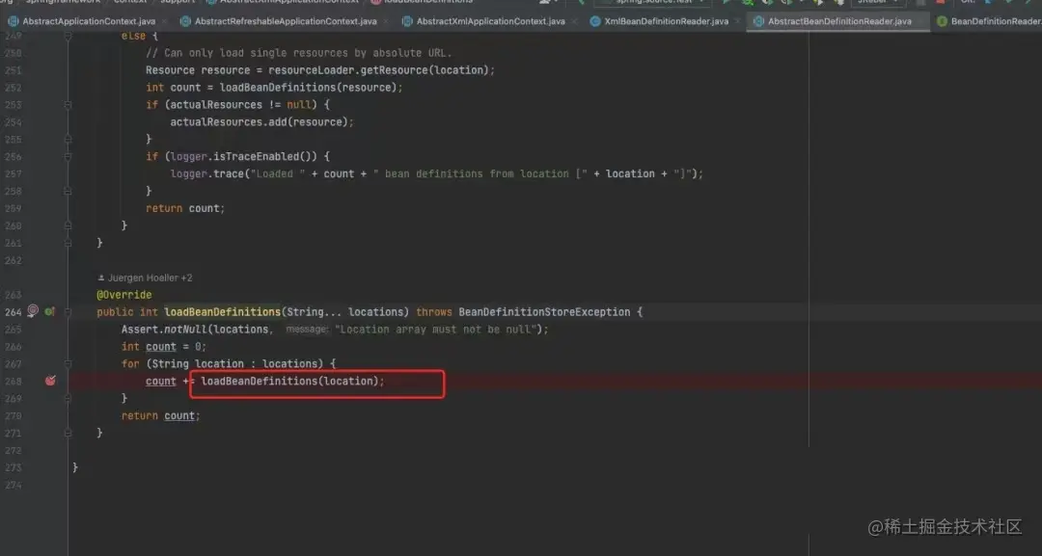Viewport: 1042px width, 556px height.
Task: Click fold end marker at line 261
Action: click(68, 243)
